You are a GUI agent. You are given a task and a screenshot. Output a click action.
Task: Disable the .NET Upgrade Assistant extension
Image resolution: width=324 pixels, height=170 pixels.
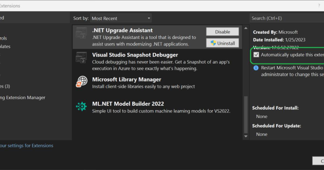[222, 32]
